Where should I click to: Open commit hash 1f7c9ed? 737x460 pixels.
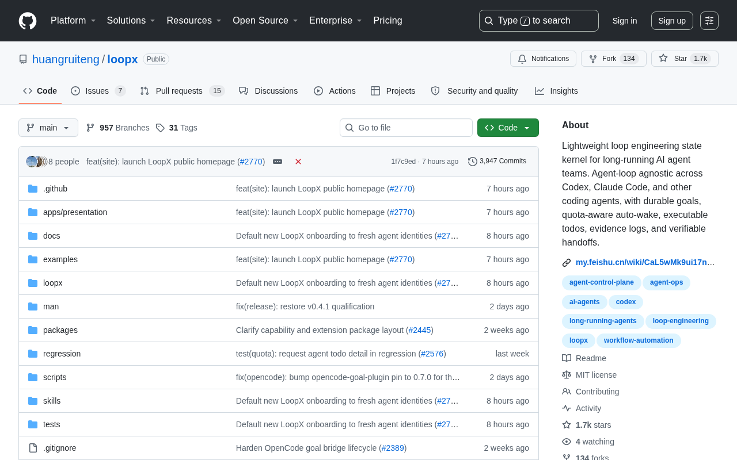(403, 162)
